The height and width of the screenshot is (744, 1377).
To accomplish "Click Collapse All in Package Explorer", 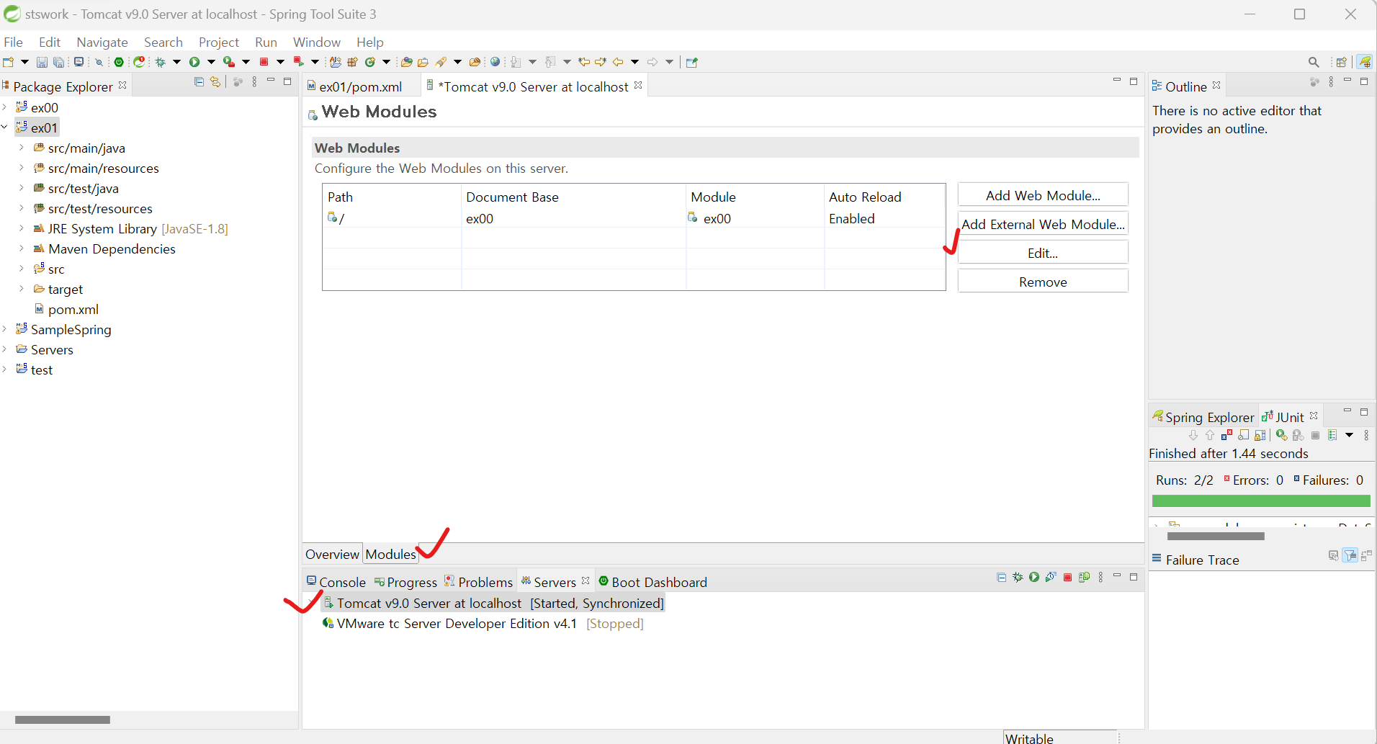I will [199, 82].
